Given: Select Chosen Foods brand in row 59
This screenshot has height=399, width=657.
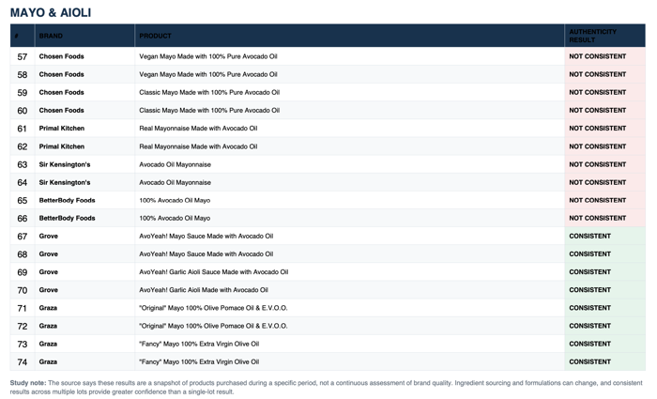Looking at the screenshot, I should click(61, 92).
